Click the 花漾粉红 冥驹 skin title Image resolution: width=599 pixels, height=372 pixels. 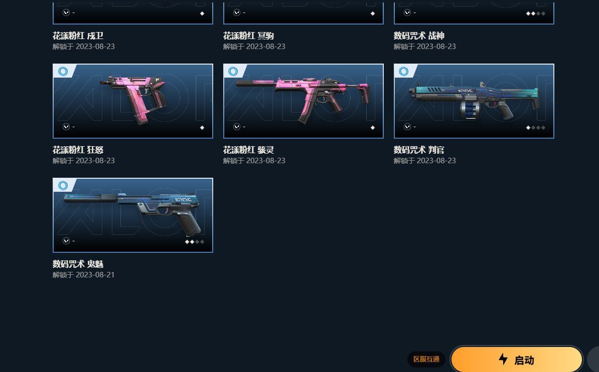pyautogui.click(x=248, y=36)
